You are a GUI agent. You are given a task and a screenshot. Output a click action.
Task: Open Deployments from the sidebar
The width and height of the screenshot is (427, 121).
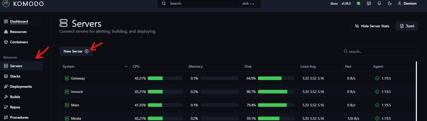(x=21, y=87)
